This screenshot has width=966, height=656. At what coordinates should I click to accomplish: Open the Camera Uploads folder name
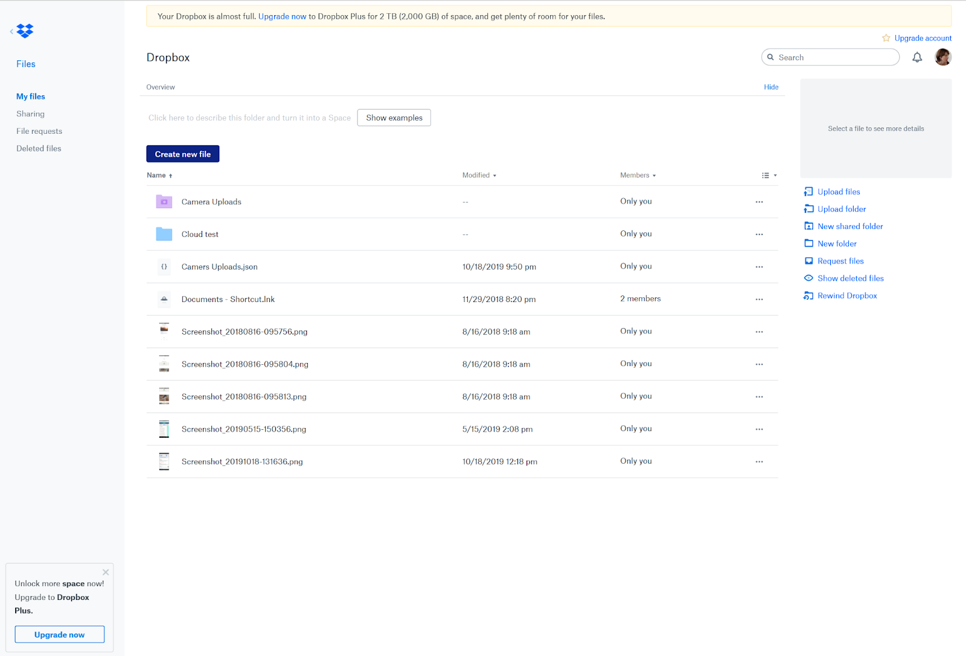pos(211,202)
